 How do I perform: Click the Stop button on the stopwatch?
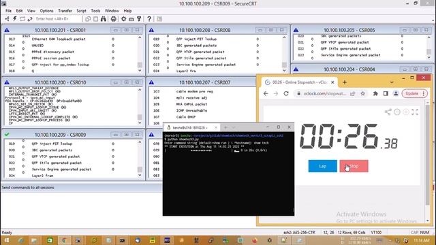pos(354,166)
